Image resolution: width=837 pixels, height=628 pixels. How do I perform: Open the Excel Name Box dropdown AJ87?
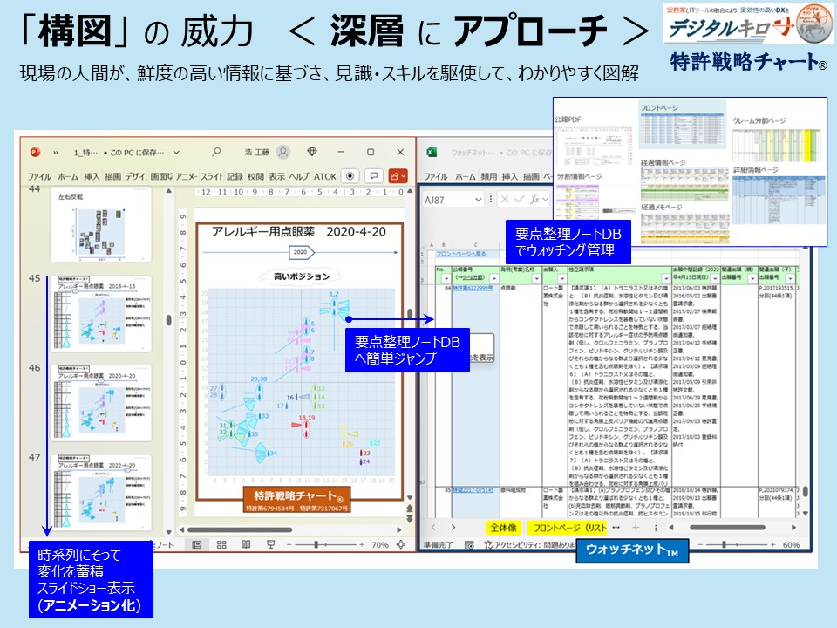pyautogui.click(x=477, y=200)
